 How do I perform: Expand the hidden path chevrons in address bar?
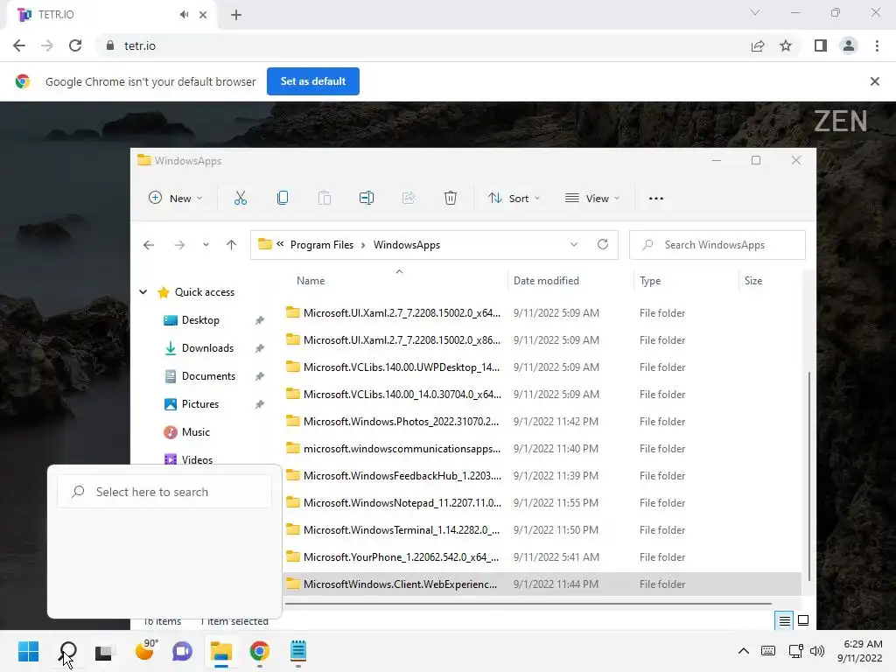pos(280,244)
